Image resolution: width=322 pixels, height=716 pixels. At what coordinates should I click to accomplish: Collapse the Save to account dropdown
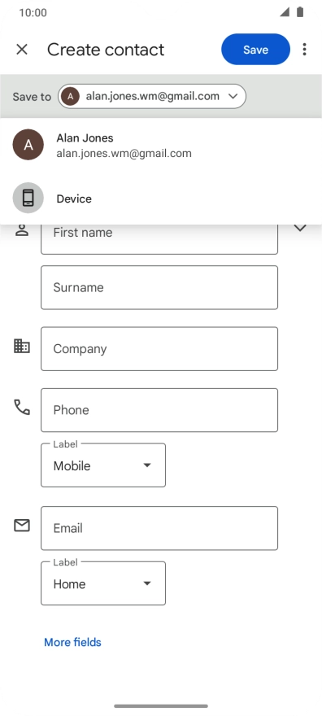tap(233, 96)
